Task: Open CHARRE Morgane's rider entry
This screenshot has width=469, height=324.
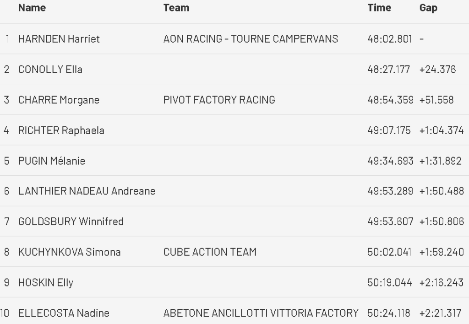Action: point(59,100)
